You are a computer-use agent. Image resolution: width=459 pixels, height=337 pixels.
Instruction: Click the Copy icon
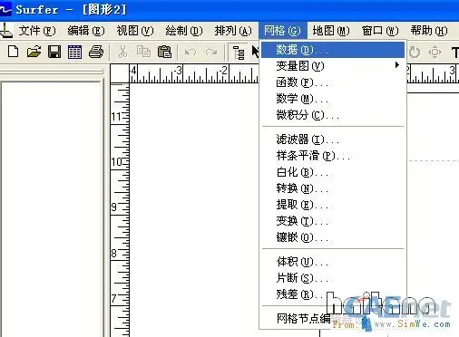[143, 52]
